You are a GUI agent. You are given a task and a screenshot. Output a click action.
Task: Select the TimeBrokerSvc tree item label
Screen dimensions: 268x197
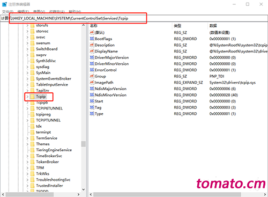(x=49, y=156)
